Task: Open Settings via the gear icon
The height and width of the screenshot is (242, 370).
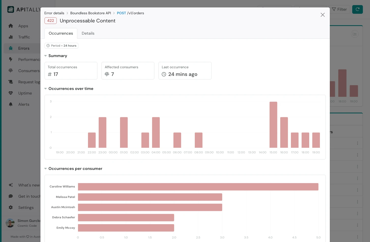Action: point(11,208)
